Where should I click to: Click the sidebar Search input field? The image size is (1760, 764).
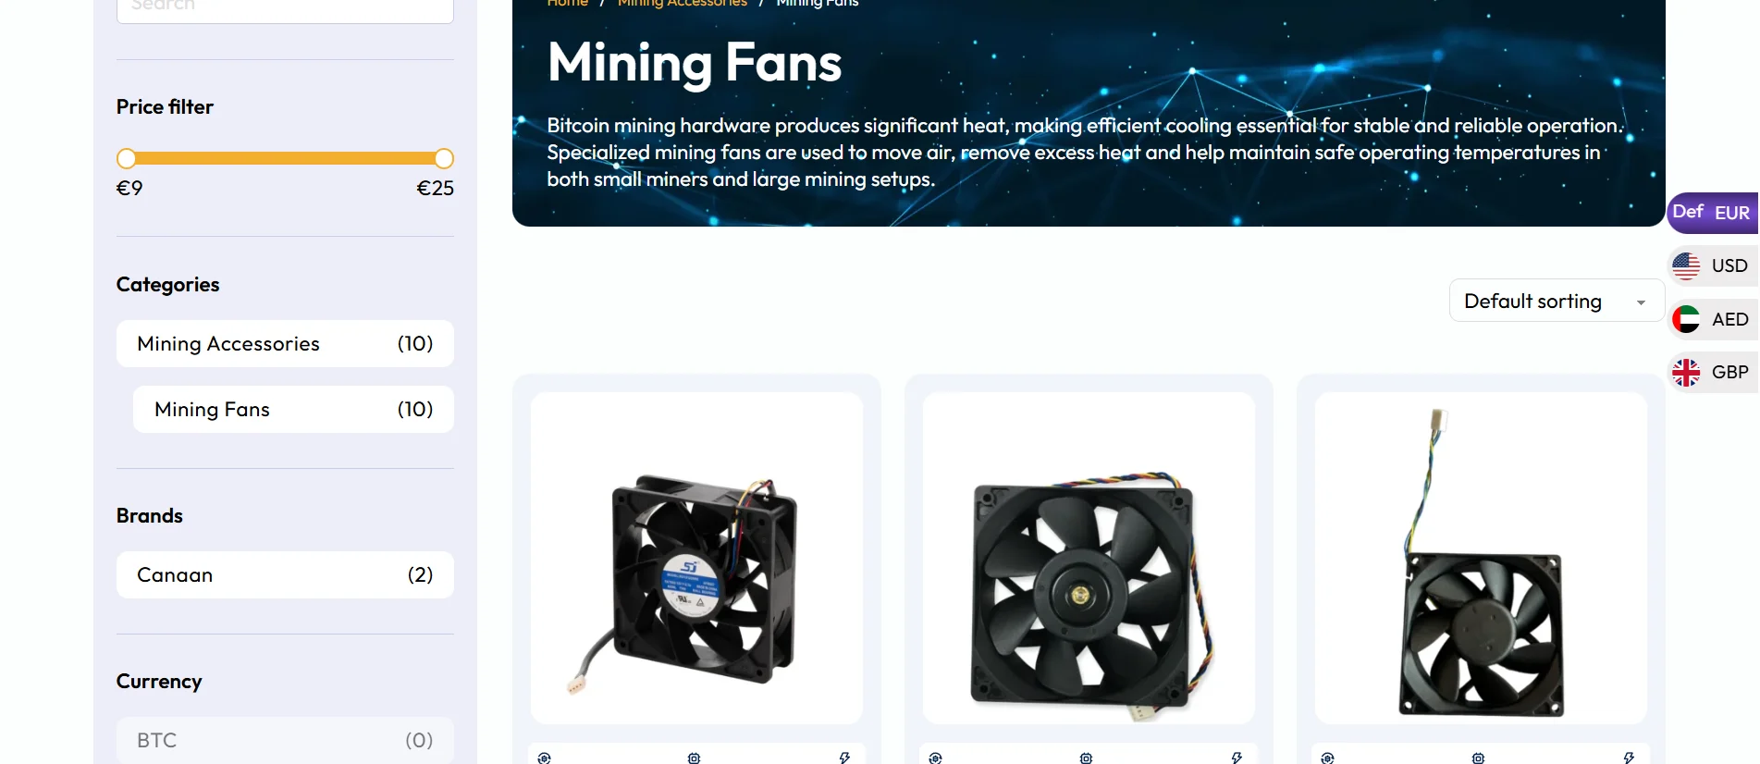pos(285,7)
